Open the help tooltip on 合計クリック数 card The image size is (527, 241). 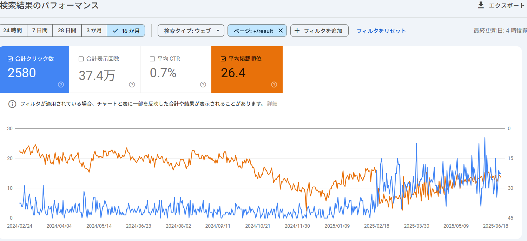(60, 85)
